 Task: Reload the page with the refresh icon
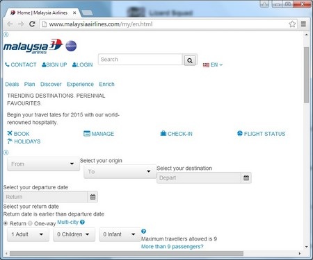tap(32, 24)
